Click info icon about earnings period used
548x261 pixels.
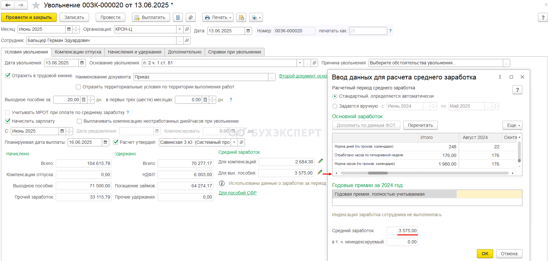coord(222,183)
